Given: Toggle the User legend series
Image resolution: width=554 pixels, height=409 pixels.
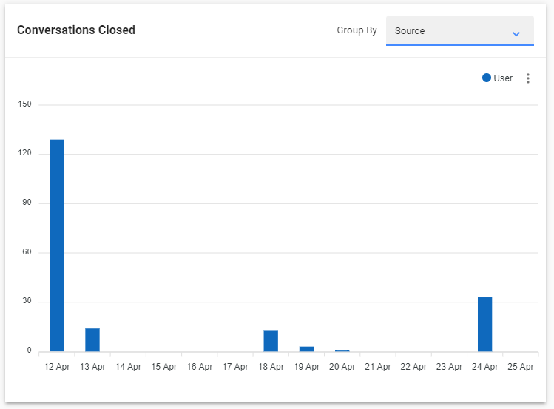Looking at the screenshot, I should 502,78.
